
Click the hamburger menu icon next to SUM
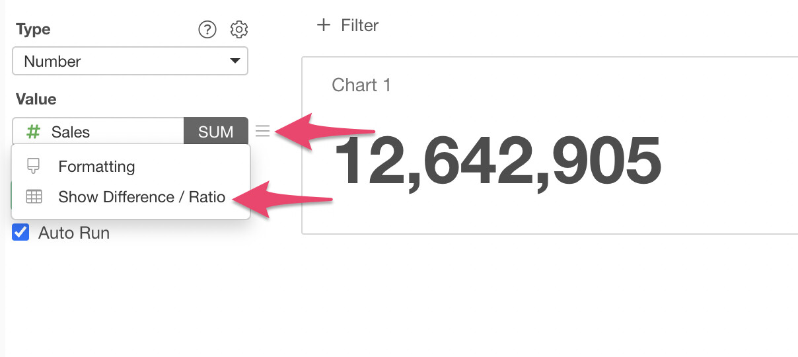point(262,131)
